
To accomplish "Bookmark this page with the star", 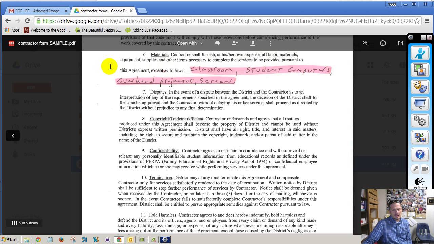I will (417, 21).
